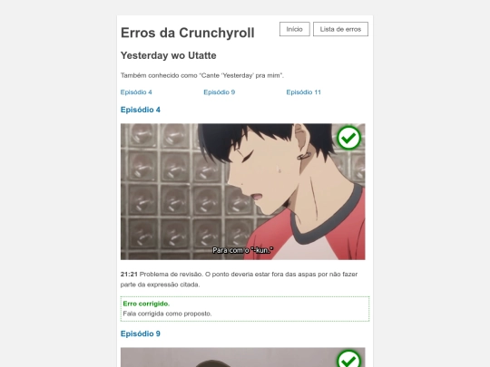Viewport: 490px width, 367px height.
Task: Click the Episódio 9 section heading
Action: point(141,333)
